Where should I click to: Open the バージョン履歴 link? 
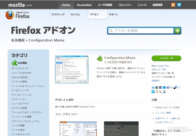click(163, 113)
